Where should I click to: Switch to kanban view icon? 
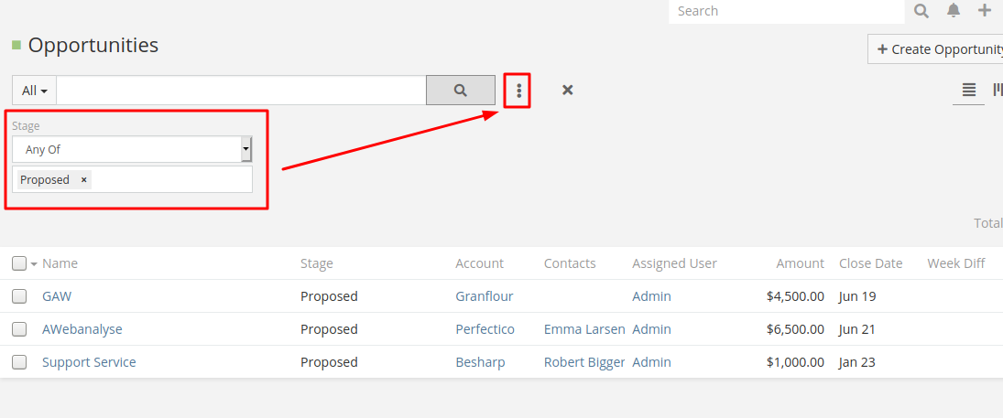pyautogui.click(x=998, y=90)
